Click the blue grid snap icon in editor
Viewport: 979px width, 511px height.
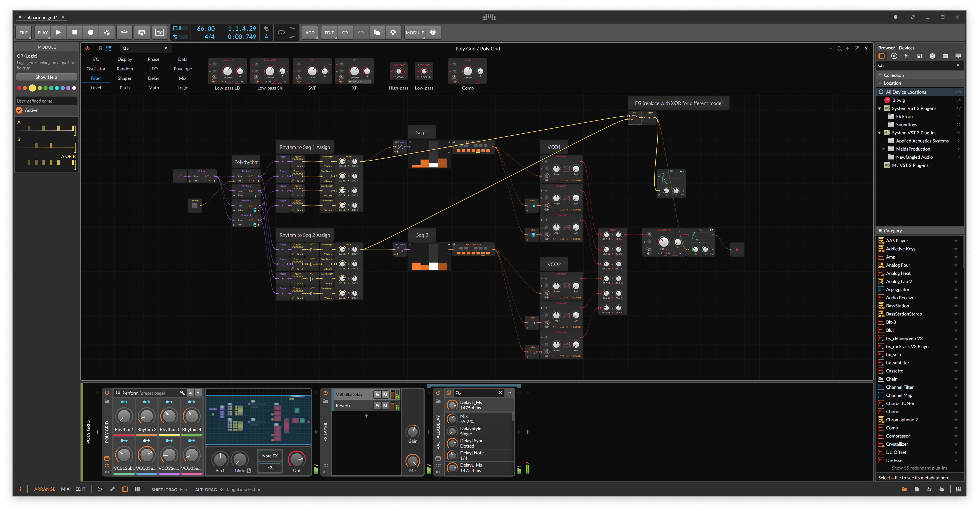[x=109, y=48]
